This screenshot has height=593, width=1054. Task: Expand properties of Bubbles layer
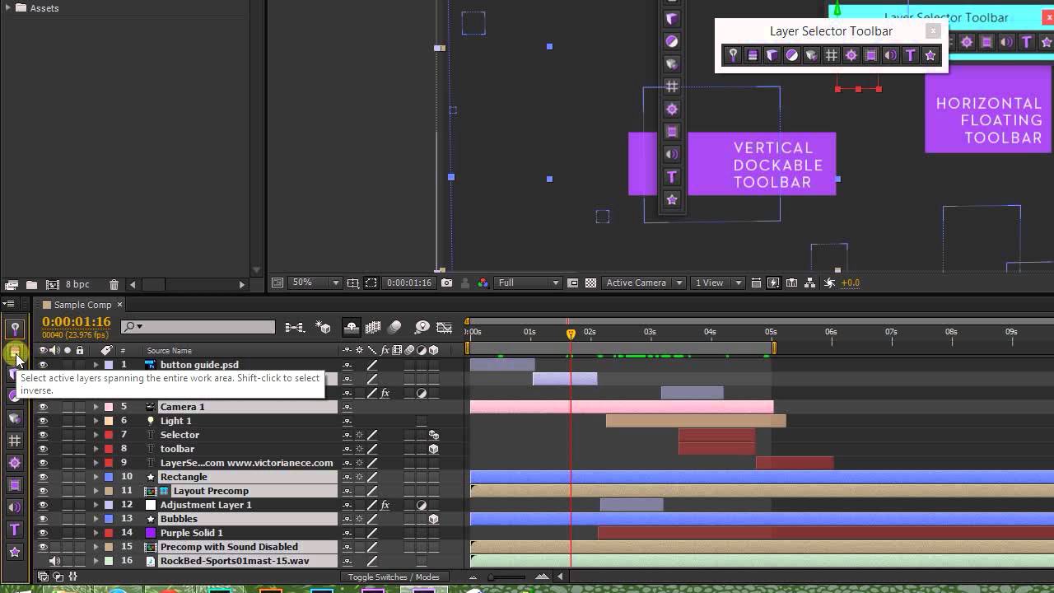[x=96, y=519]
